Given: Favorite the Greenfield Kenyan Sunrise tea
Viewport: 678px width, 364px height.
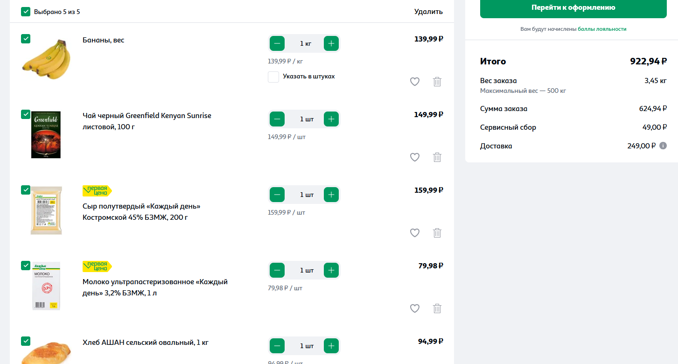Looking at the screenshot, I should [x=415, y=157].
